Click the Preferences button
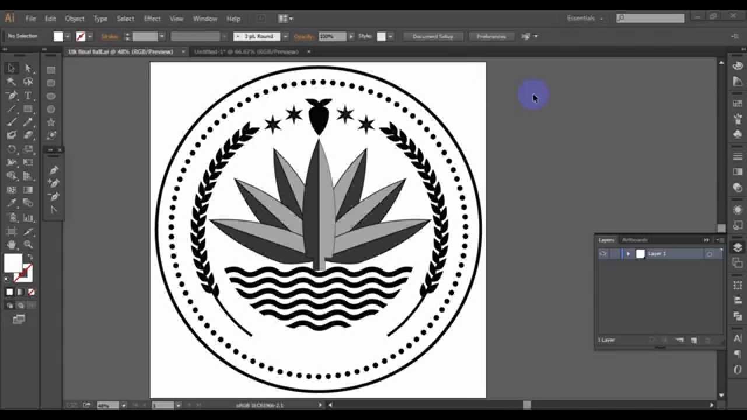The width and height of the screenshot is (747, 420). coord(491,36)
